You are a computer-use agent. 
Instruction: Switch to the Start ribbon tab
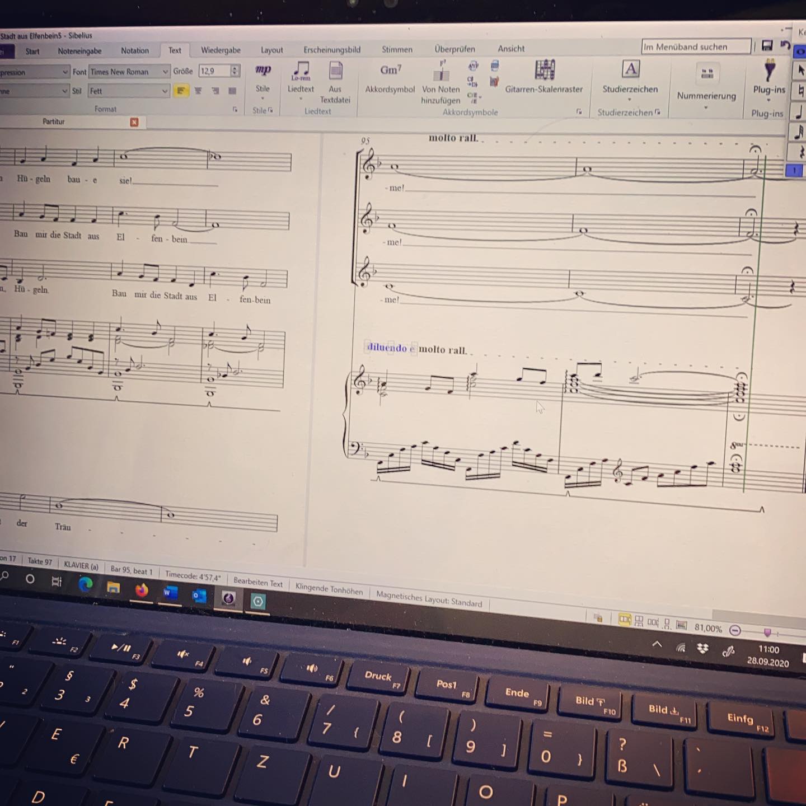point(32,51)
